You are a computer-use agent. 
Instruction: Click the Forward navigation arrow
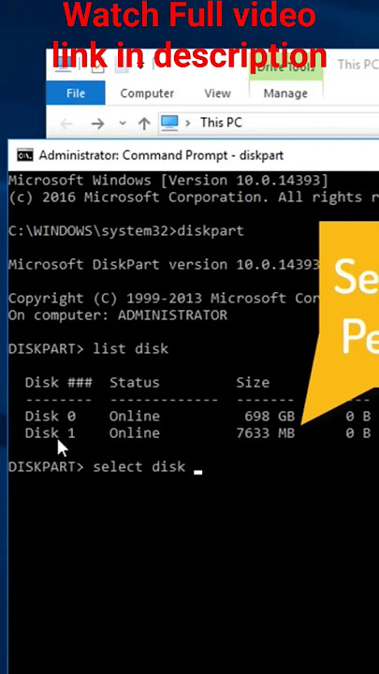point(97,124)
